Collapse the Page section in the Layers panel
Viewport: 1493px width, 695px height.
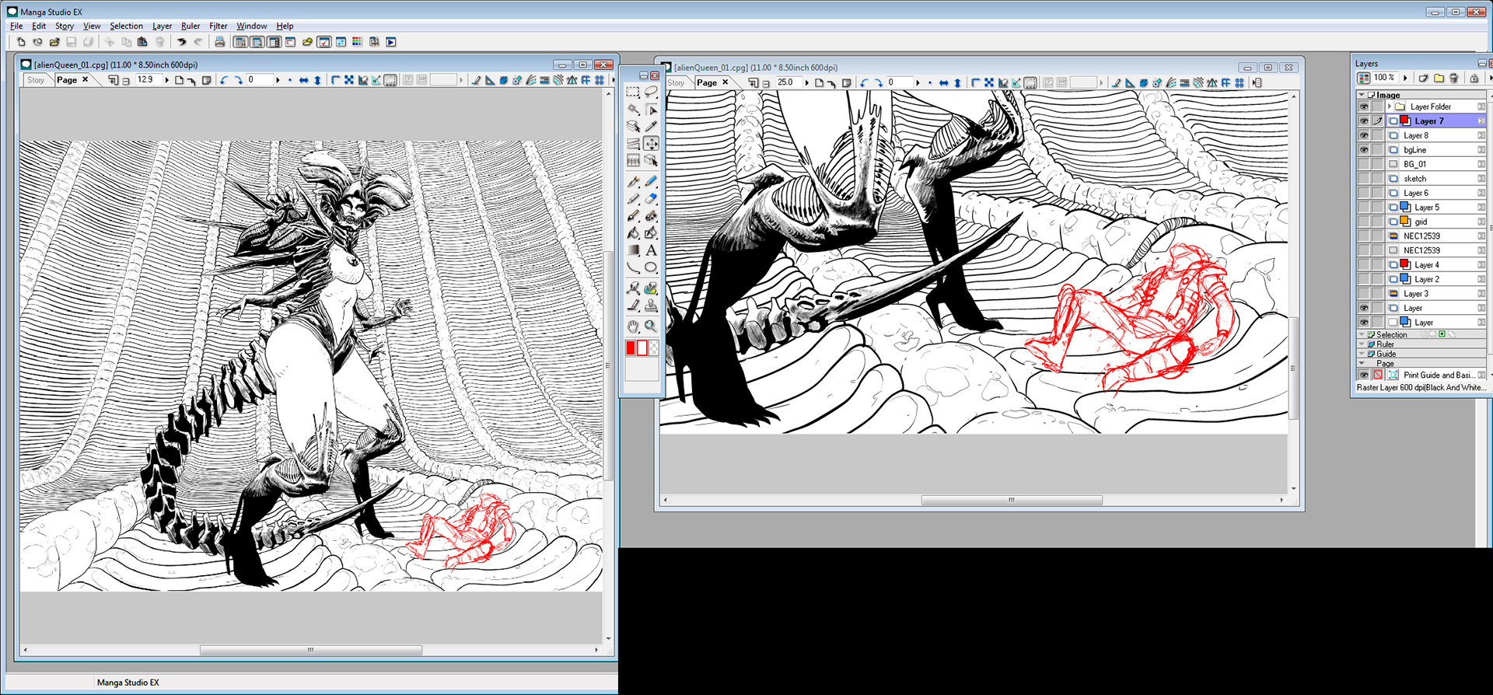coord(1362,363)
